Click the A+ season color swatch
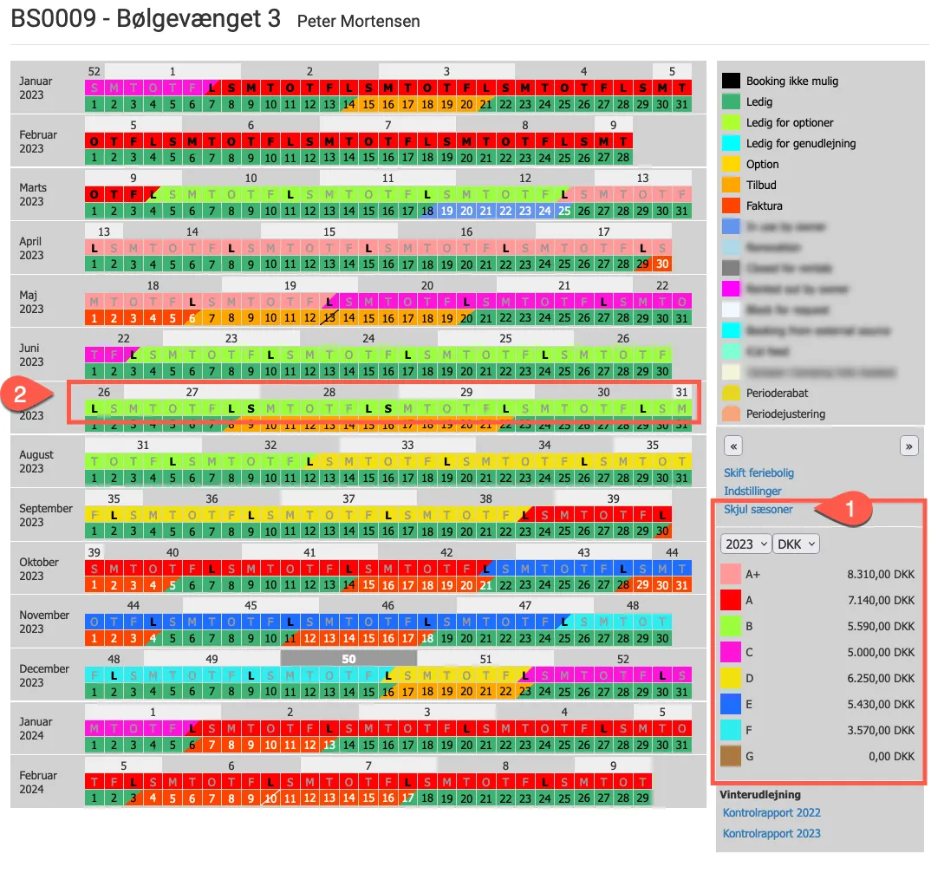This screenshot has height=886, width=931. [x=731, y=574]
